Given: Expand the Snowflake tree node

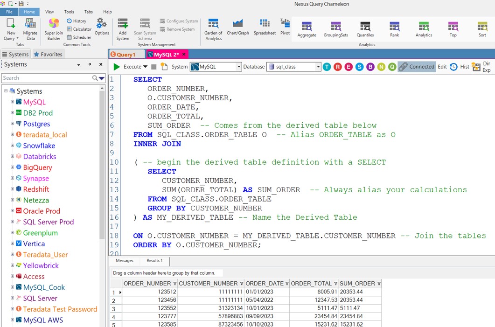Looking at the screenshot, I should (x=13, y=146).
